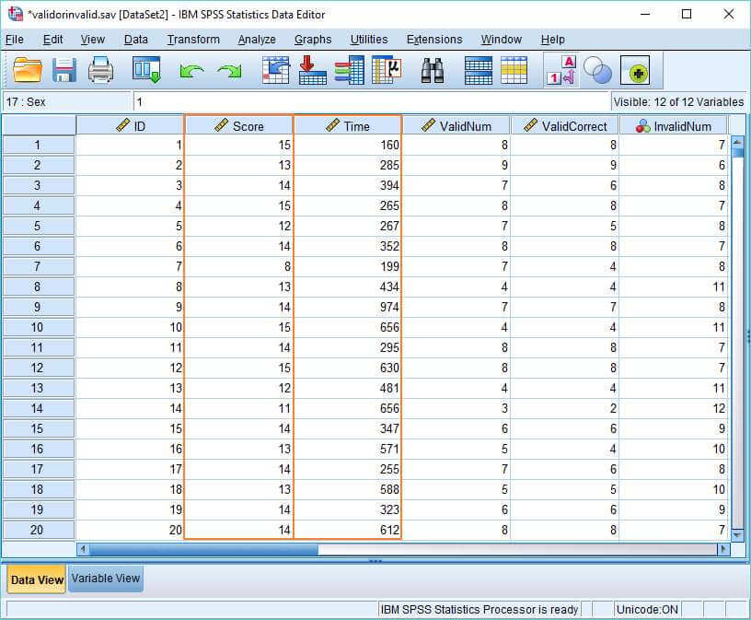Click the green Redo arrow
The height and width of the screenshot is (620, 751).
[229, 72]
